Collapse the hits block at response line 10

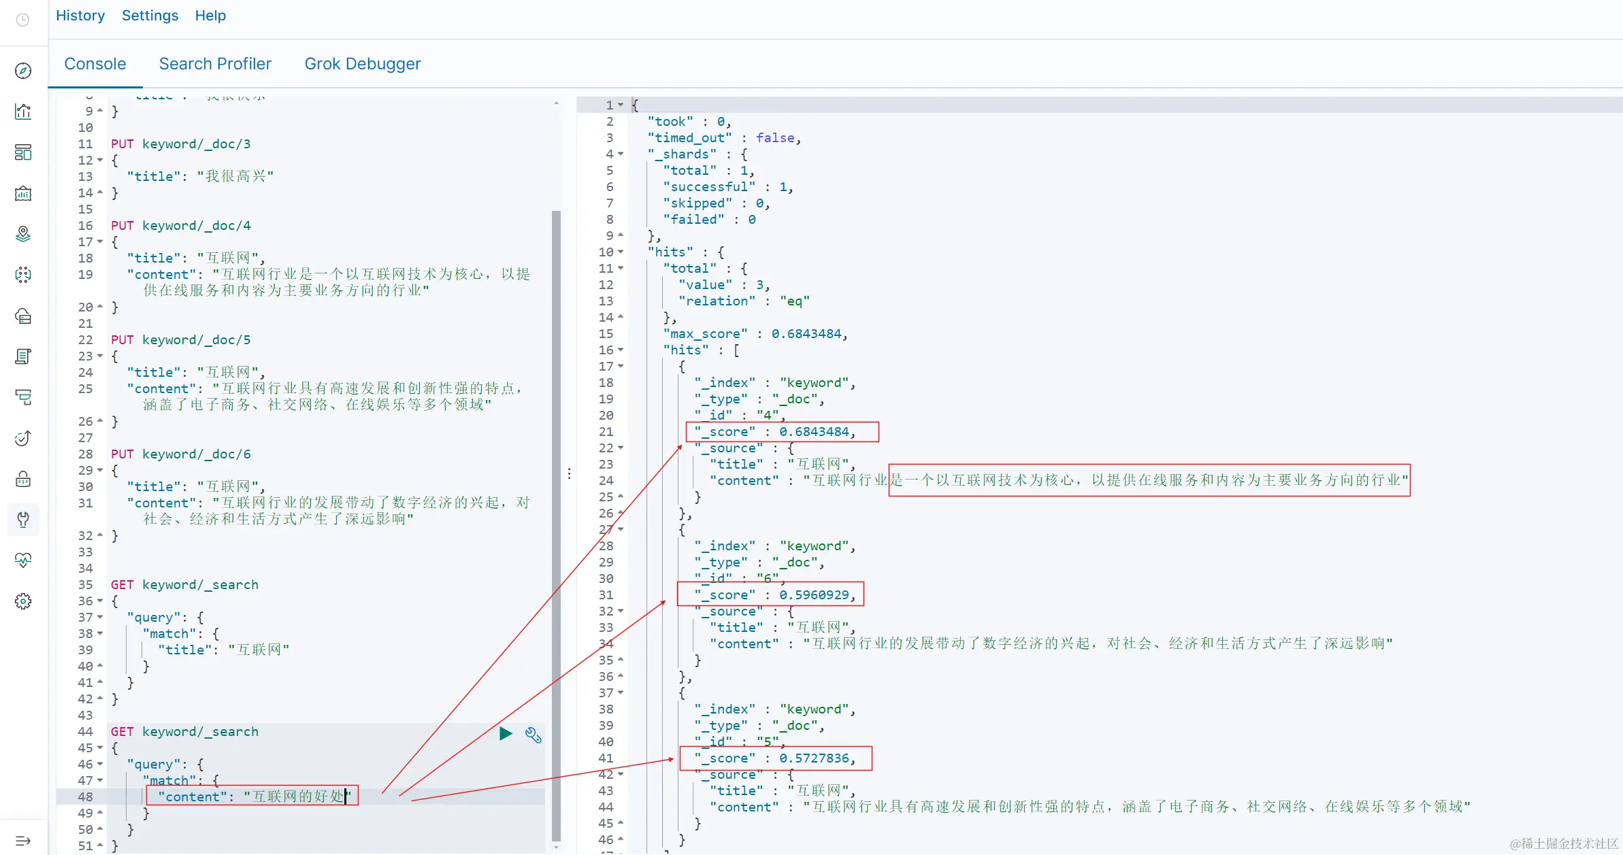tap(621, 252)
